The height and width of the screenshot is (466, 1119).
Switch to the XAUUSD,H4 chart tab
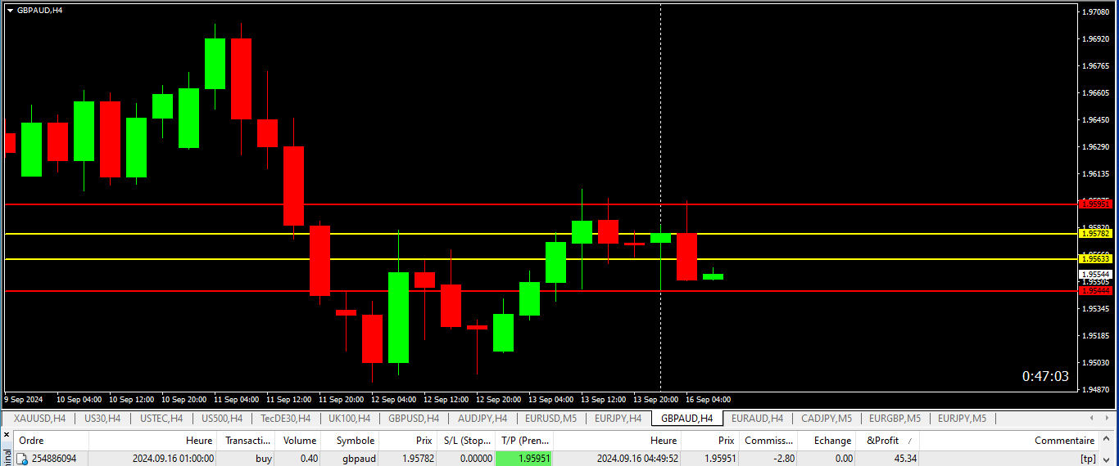click(39, 419)
